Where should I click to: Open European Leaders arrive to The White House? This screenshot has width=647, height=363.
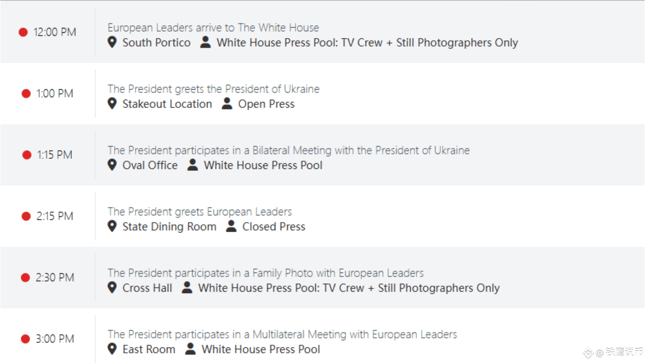213,28
